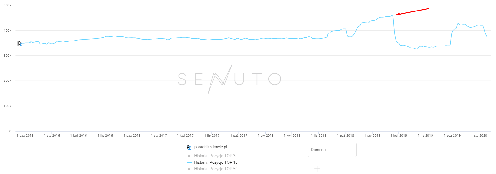The width and height of the screenshot is (496, 174).
Task: Select the "1 sty 2020" axis date label
Action: [479, 136]
